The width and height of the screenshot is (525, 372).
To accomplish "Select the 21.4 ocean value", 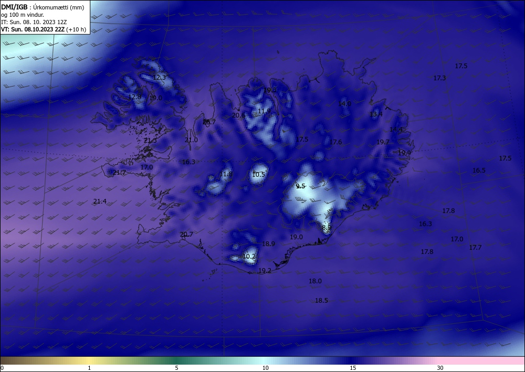I will [x=100, y=201].
